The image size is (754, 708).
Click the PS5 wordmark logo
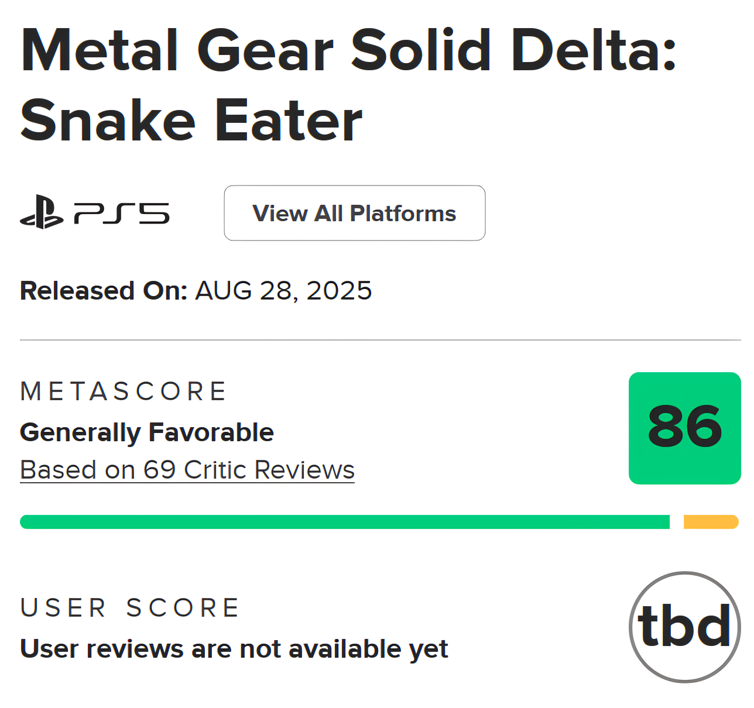point(122,213)
